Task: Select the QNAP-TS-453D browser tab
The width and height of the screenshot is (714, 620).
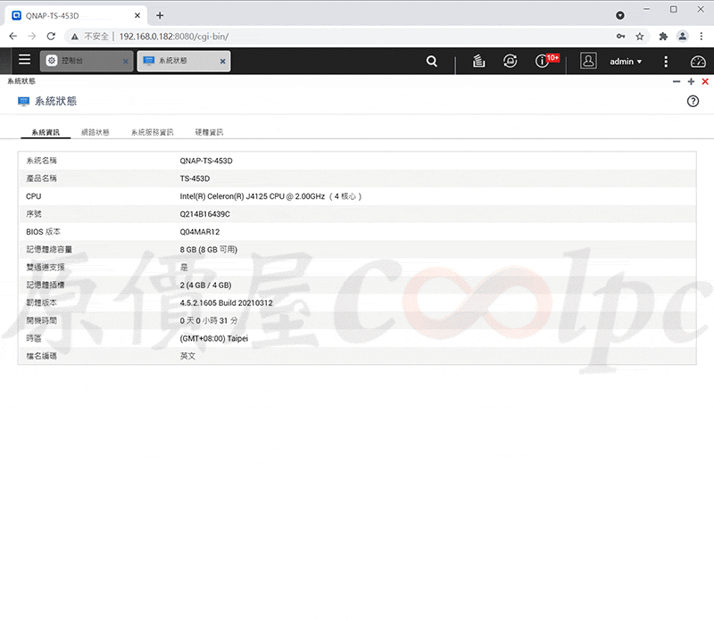Action: 76,15
